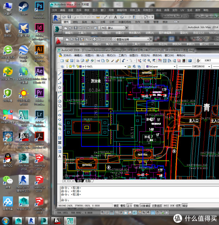
Task: Click the Calculator icon in AutoCAD 2008 toolbar
Action: coord(184,61)
